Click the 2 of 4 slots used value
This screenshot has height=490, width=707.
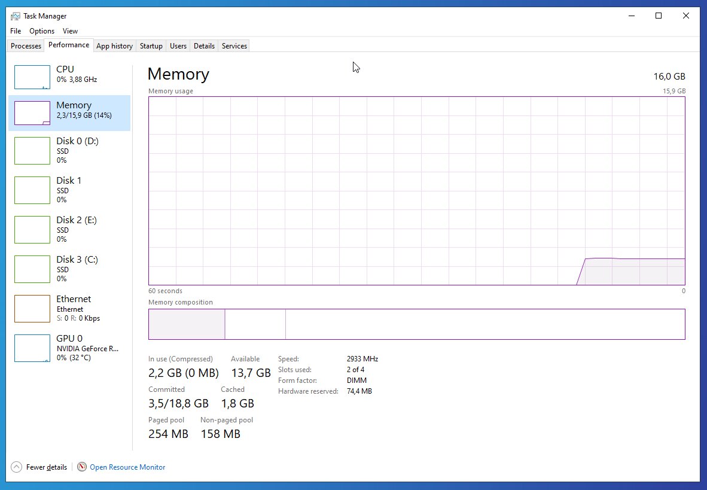tap(355, 370)
